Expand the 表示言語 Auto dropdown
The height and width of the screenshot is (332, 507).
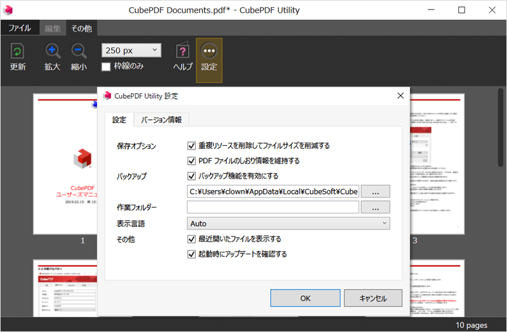pyautogui.click(x=288, y=224)
